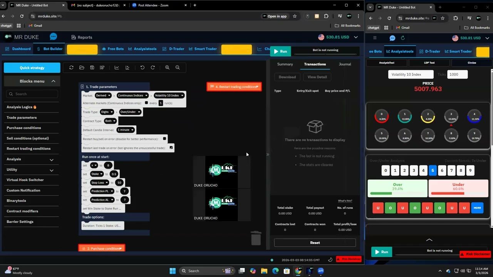Click the sort blocks icon in toolbar
Screen dimensions: 493x277
[102, 67]
